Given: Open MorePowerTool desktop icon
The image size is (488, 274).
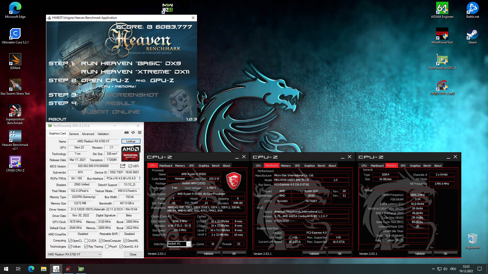Looking at the screenshot, I should pyautogui.click(x=442, y=36).
